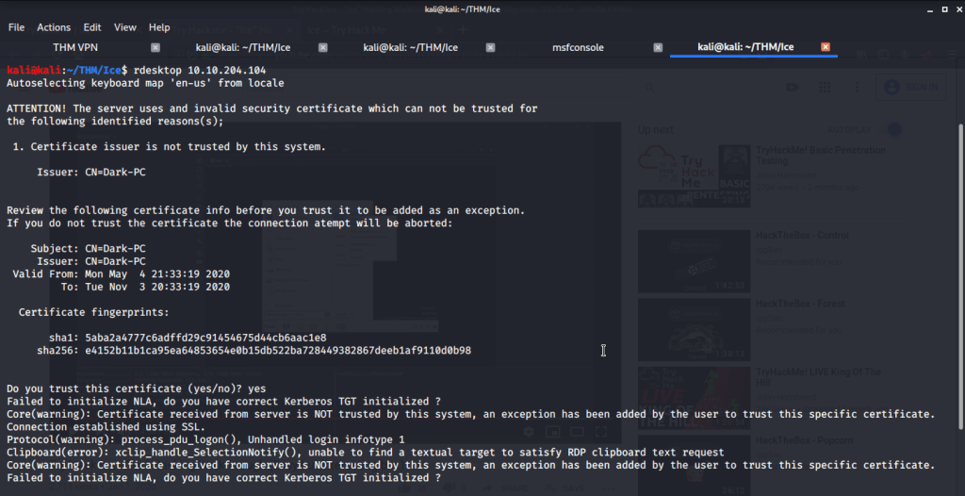Close the active kali@kali tab with red X
The height and width of the screenshot is (496, 965).
[x=826, y=47]
